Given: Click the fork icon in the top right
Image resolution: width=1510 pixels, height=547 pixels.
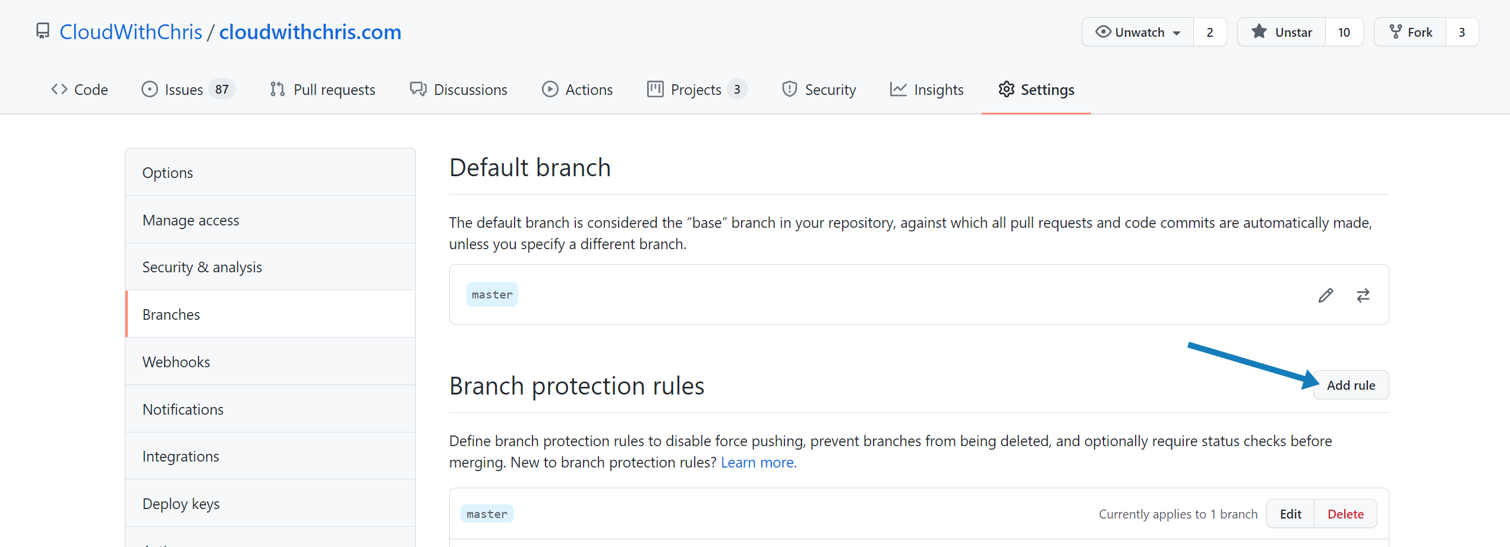Looking at the screenshot, I should pos(1395,31).
